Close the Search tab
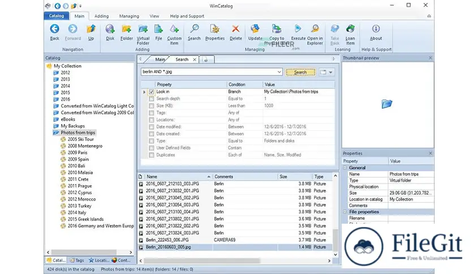Screen dimensions: 473x274 pos(195,59)
